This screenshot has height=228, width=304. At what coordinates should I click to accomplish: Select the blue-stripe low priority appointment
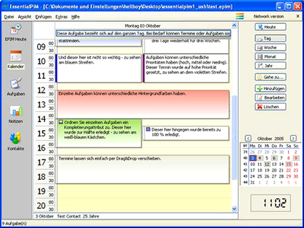[98, 68]
